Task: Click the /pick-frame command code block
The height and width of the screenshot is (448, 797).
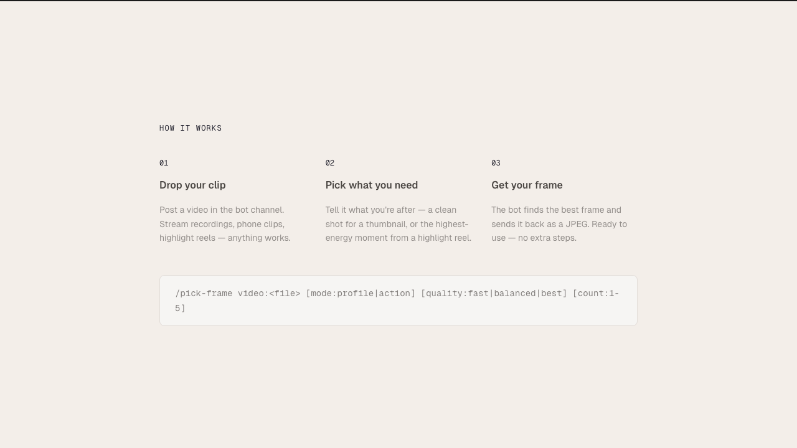Action: click(398, 301)
